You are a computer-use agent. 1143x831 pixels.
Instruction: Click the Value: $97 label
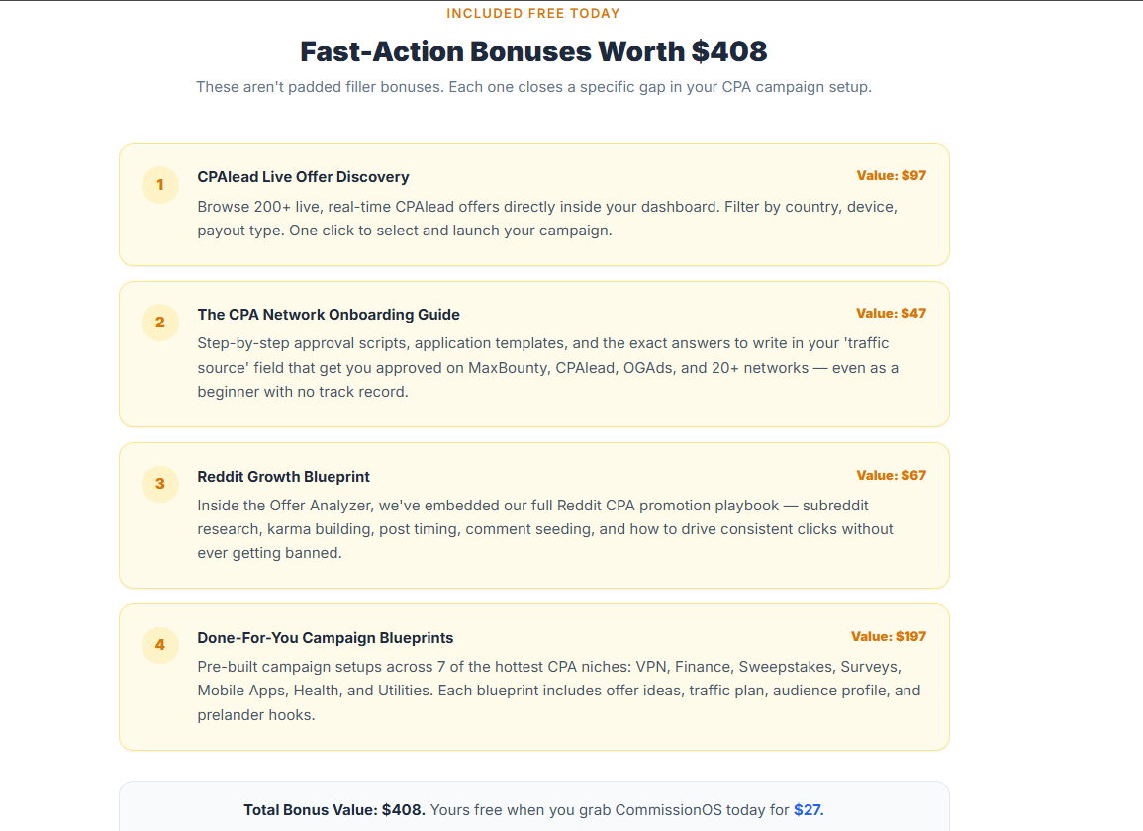(x=891, y=176)
